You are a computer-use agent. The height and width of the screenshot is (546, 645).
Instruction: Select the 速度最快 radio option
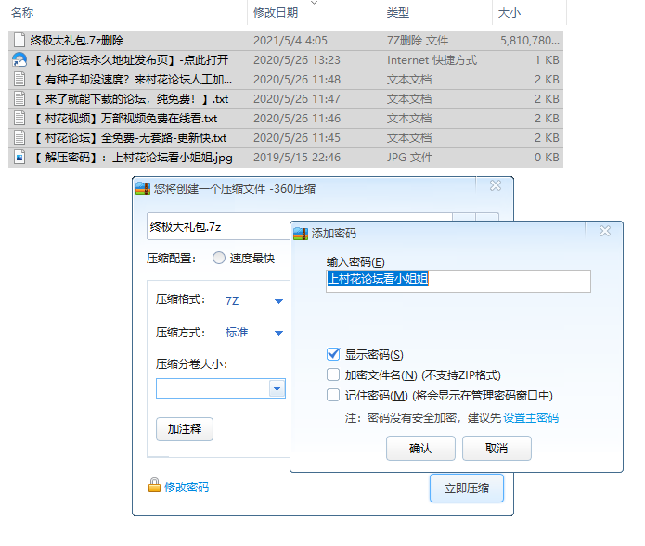[219, 259]
